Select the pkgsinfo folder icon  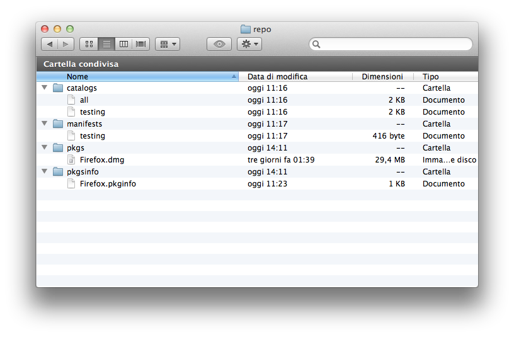point(58,171)
